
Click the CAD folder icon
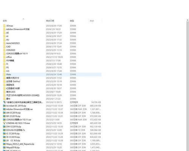(4, 47)
